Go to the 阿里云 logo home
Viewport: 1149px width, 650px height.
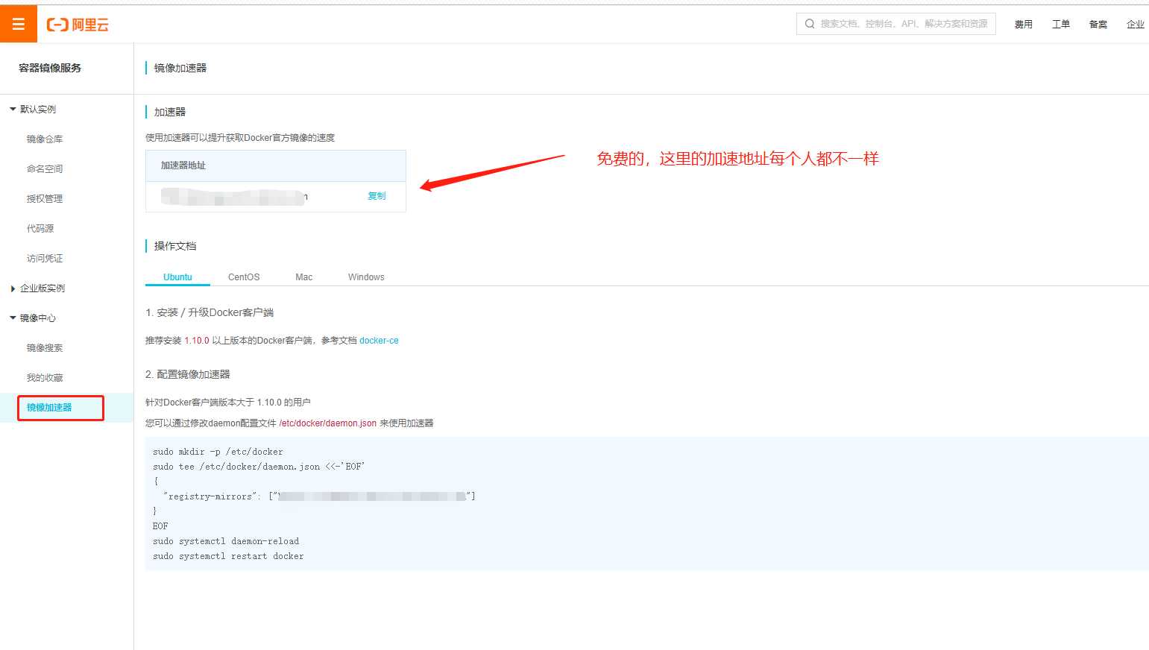[78, 25]
